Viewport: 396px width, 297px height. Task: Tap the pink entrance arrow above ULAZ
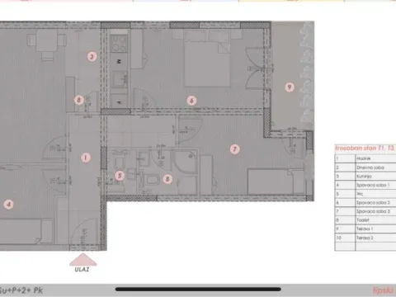tap(82, 260)
